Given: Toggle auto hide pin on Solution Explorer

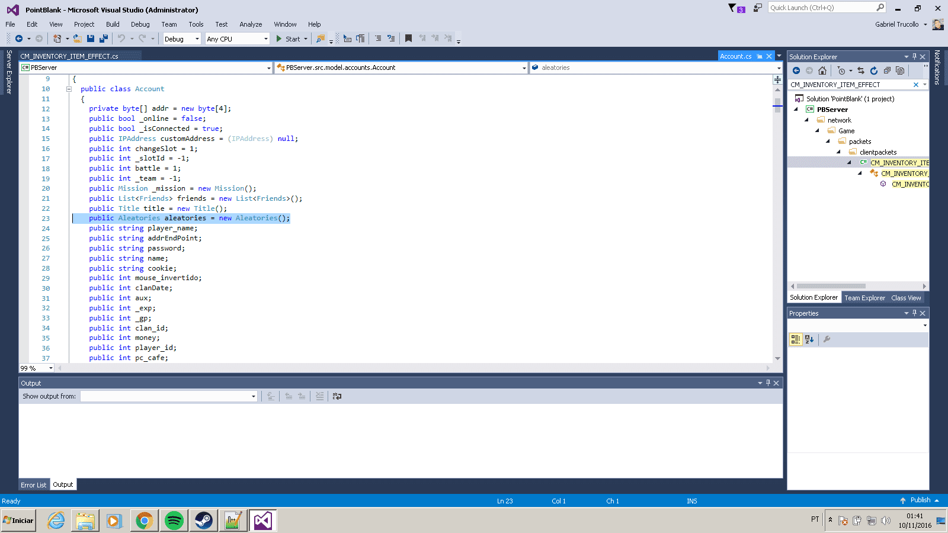Looking at the screenshot, I should [914, 57].
